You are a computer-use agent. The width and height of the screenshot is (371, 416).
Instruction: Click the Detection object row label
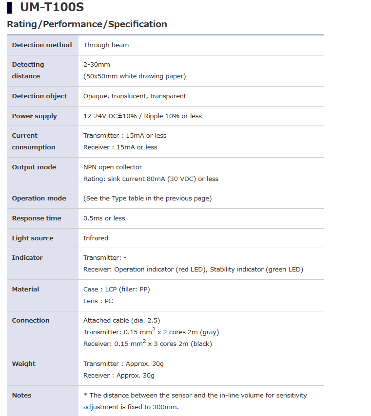[x=39, y=96]
